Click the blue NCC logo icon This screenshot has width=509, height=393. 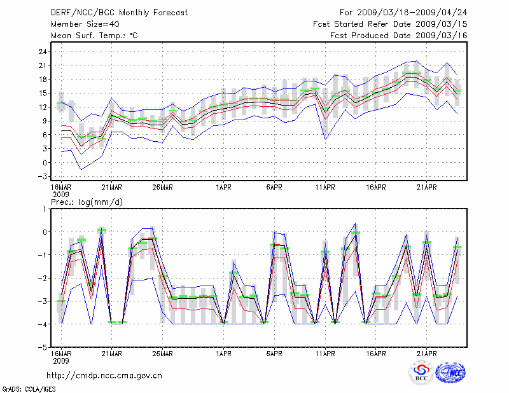point(450,373)
